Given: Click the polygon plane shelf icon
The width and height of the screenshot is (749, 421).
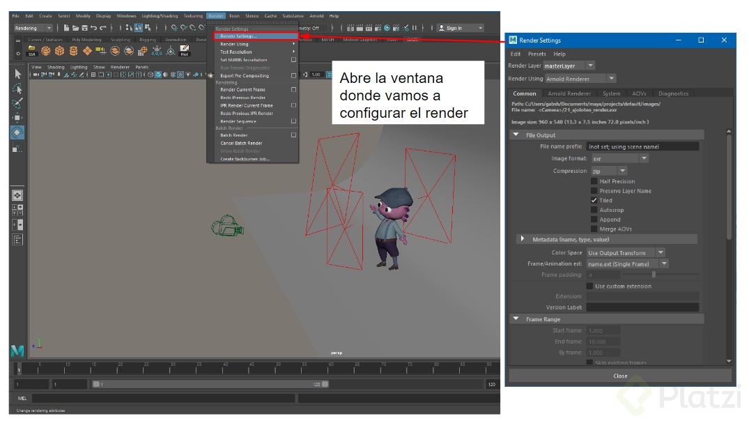Looking at the screenshot, I should tap(87, 51).
